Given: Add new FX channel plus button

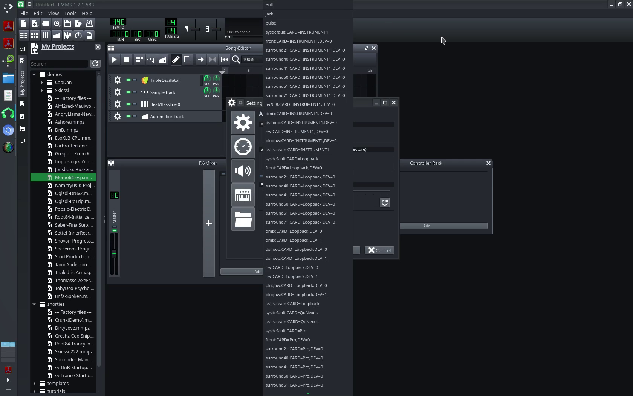Looking at the screenshot, I should click(209, 224).
